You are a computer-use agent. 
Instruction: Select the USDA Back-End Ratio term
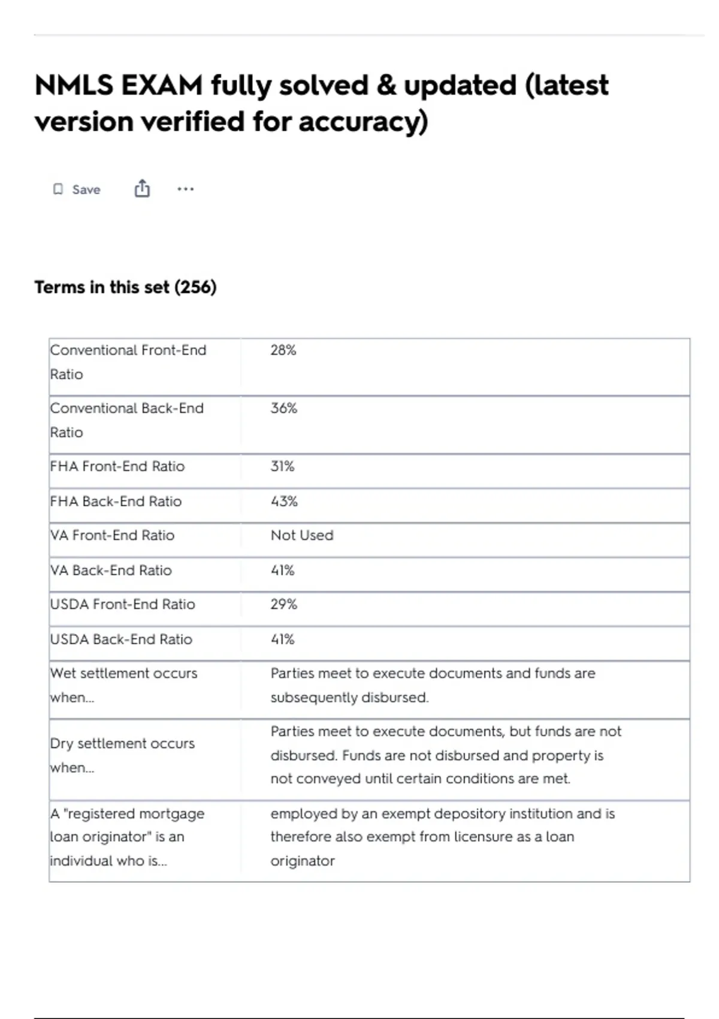coord(121,639)
